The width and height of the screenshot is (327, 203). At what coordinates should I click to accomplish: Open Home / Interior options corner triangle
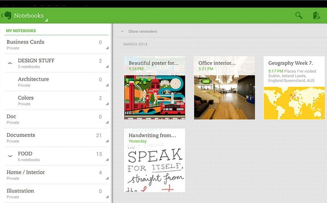tap(107, 178)
